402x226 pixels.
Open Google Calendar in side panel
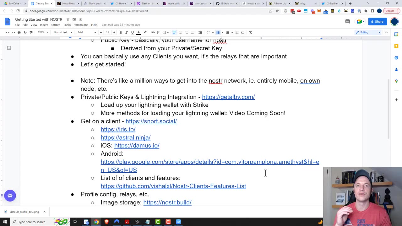[x=396, y=34]
